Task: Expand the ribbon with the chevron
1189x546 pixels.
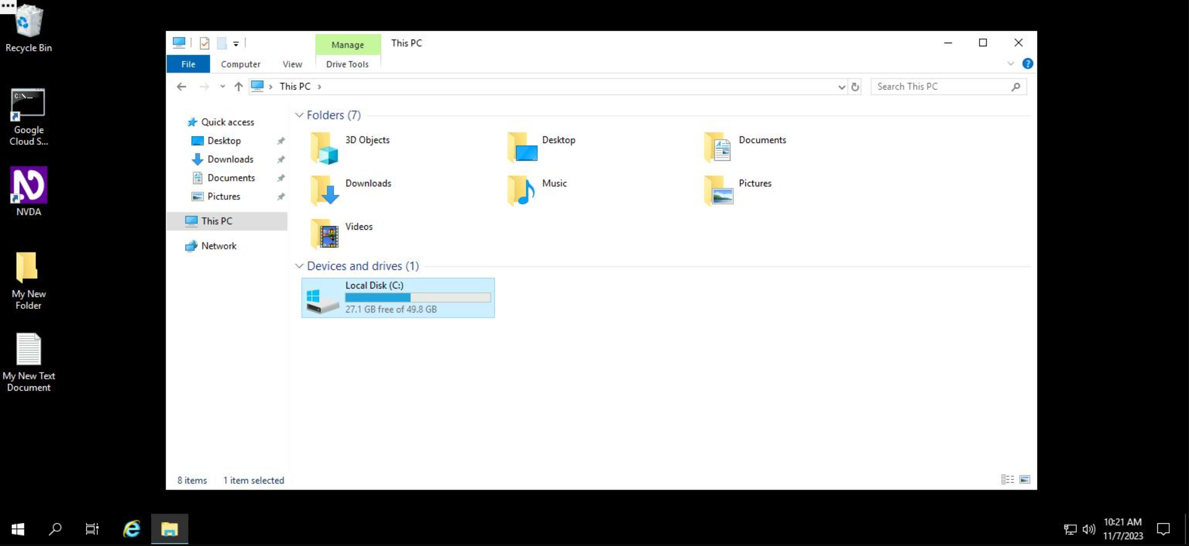Action: pyautogui.click(x=1011, y=64)
